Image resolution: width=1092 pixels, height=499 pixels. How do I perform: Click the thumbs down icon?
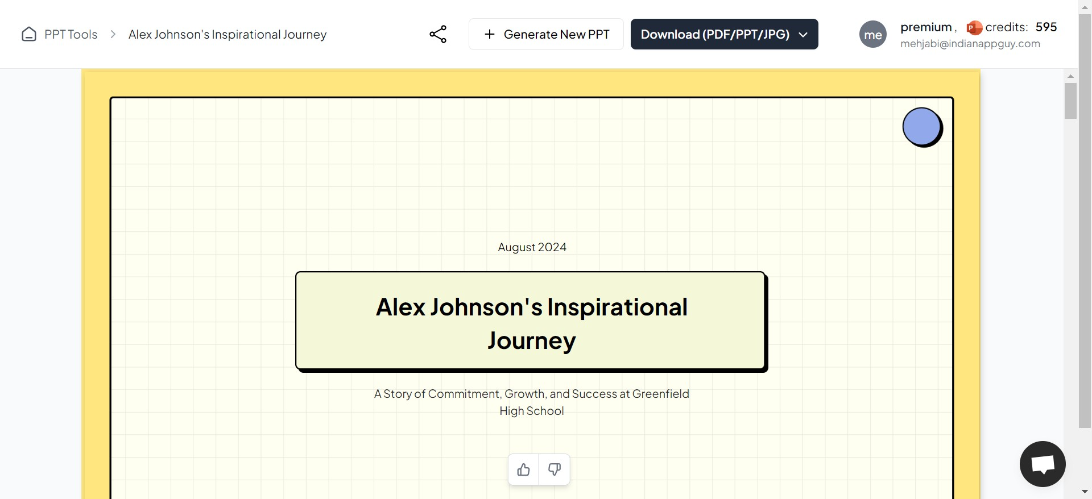pos(555,469)
